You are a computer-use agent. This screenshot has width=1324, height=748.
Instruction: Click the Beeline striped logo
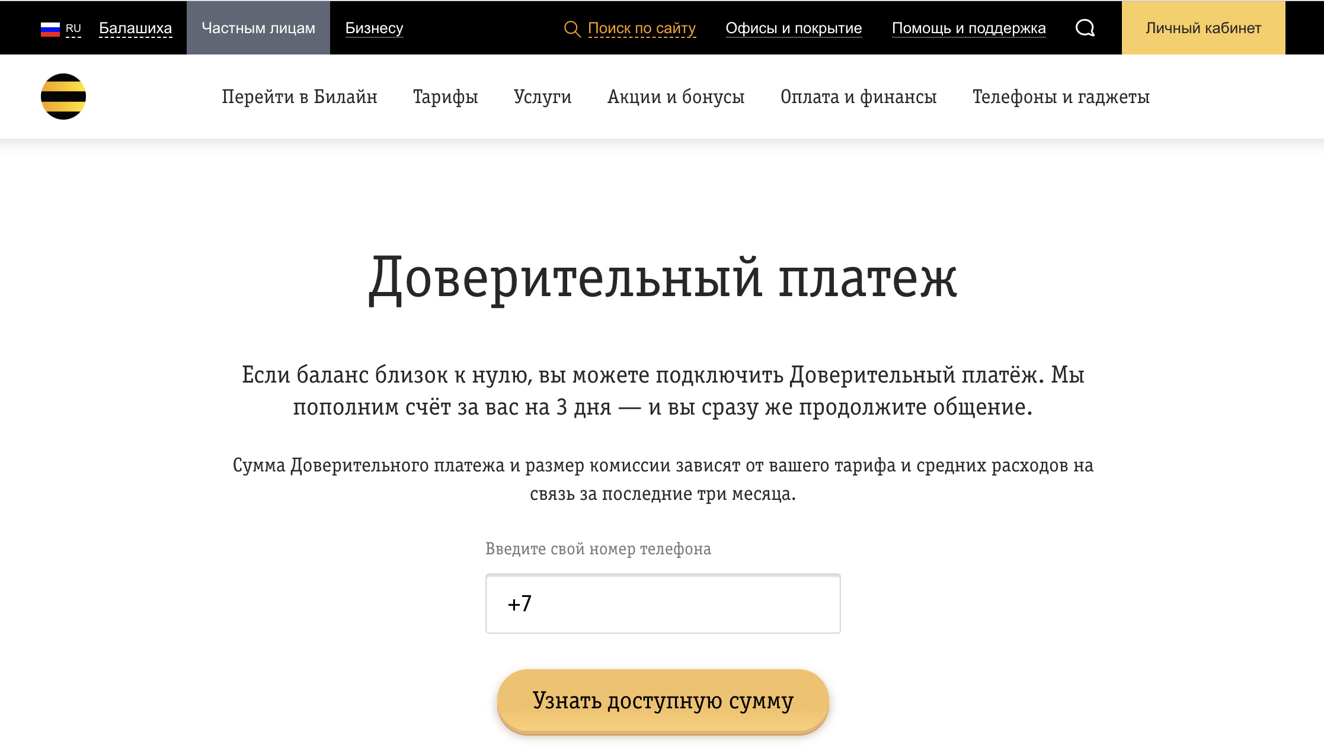pos(63,97)
